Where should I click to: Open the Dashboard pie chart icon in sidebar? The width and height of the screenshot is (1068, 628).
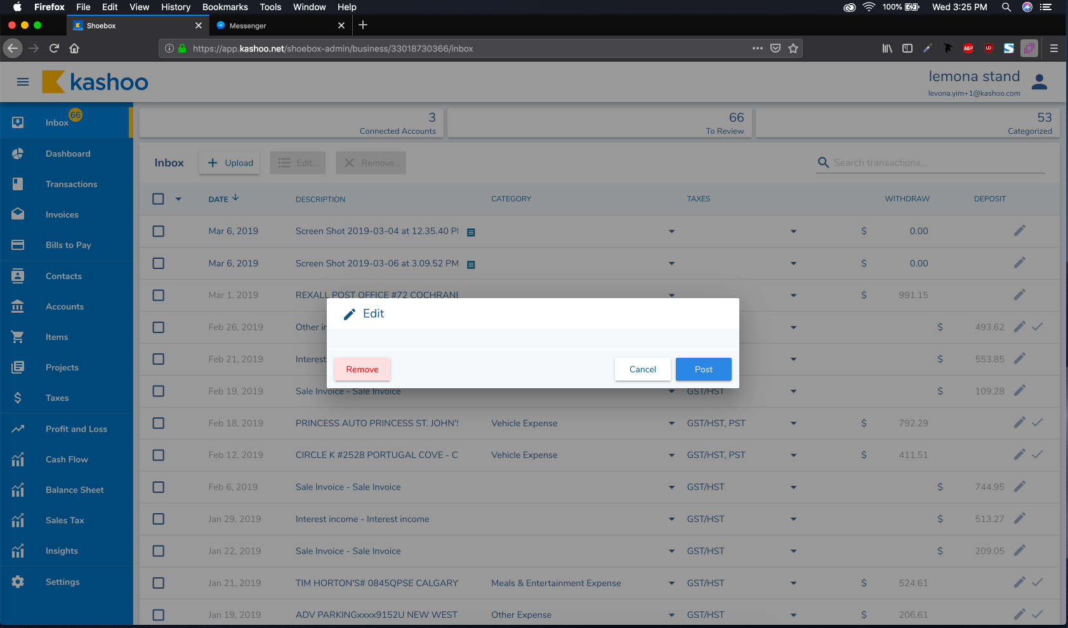pos(18,154)
